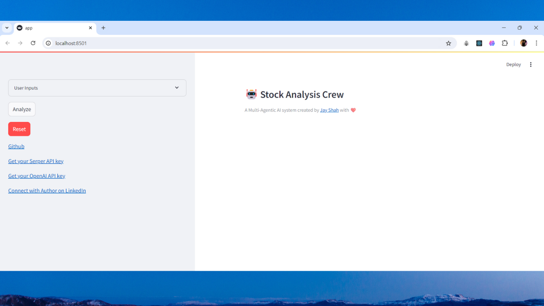
Task: Click the red heart emoji
Action: 353,110
